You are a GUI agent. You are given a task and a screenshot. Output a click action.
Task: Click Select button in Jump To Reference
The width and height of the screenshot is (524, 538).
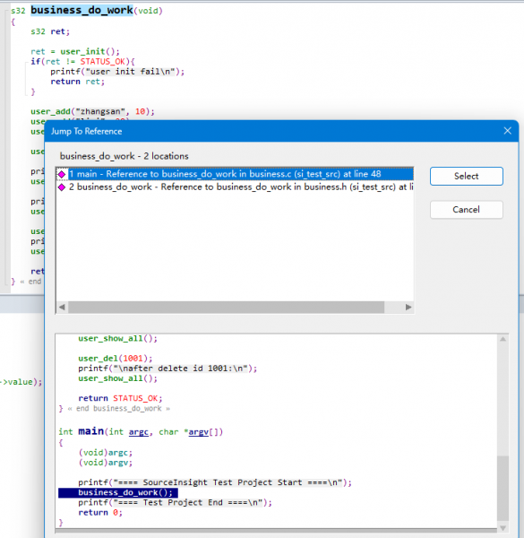point(466,176)
